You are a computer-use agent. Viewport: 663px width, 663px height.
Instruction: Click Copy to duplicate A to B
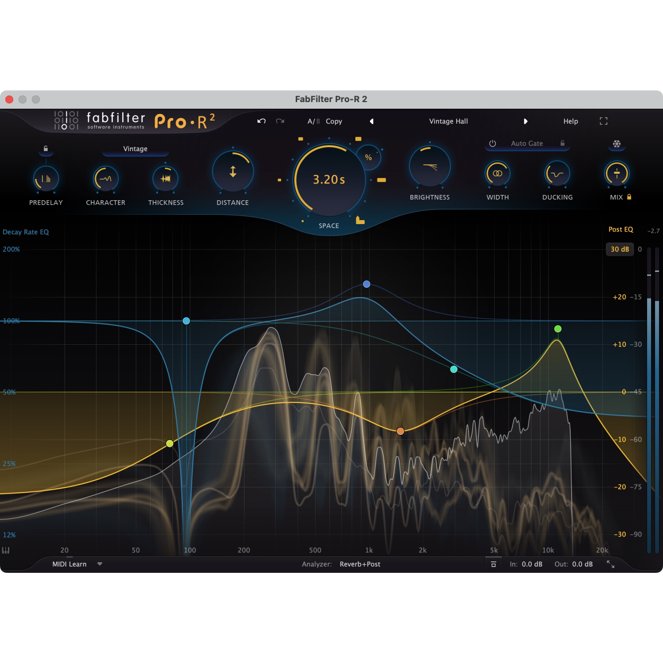(x=334, y=121)
